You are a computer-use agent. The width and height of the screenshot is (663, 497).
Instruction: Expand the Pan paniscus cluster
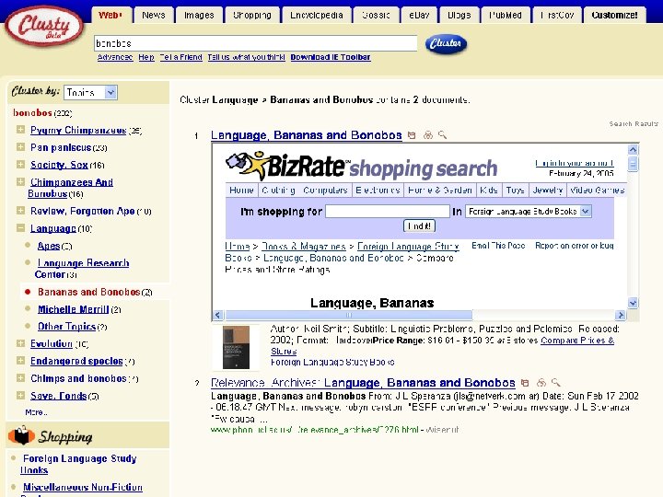pos(20,146)
